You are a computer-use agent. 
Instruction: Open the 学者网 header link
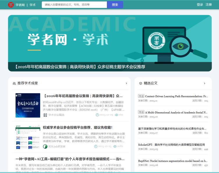pos(20,5)
